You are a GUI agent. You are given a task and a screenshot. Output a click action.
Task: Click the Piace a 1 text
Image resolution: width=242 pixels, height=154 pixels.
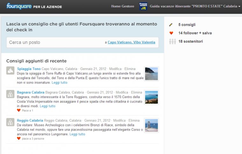tap(27, 110)
